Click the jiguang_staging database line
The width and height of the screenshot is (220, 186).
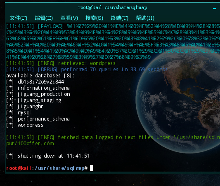[34, 100]
